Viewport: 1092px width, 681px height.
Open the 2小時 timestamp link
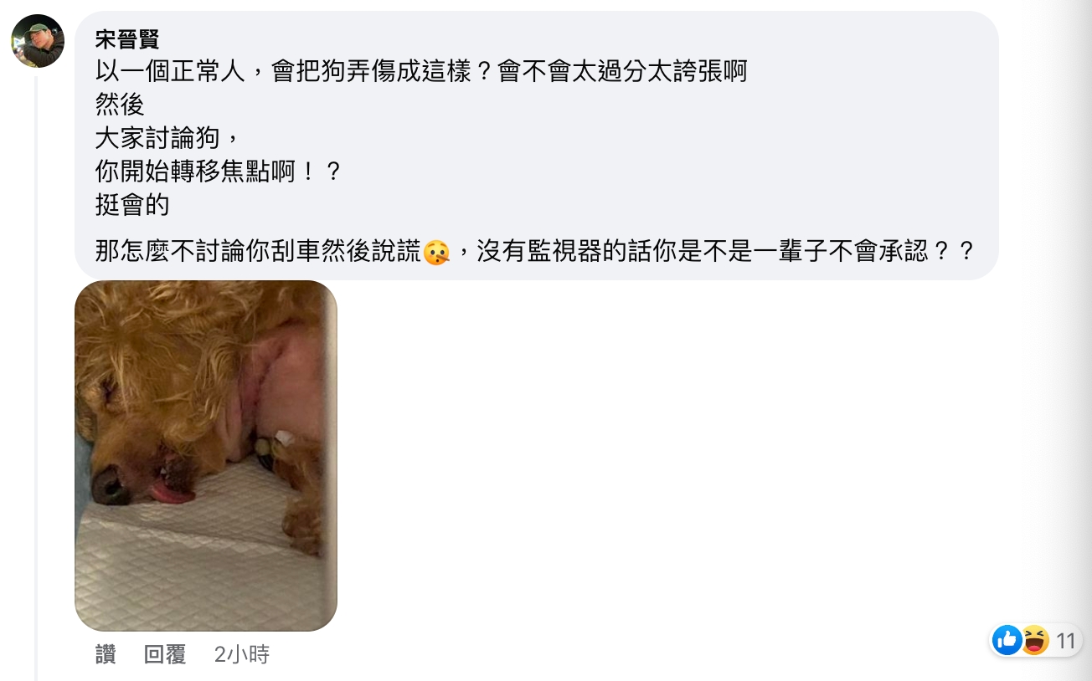[x=242, y=654]
